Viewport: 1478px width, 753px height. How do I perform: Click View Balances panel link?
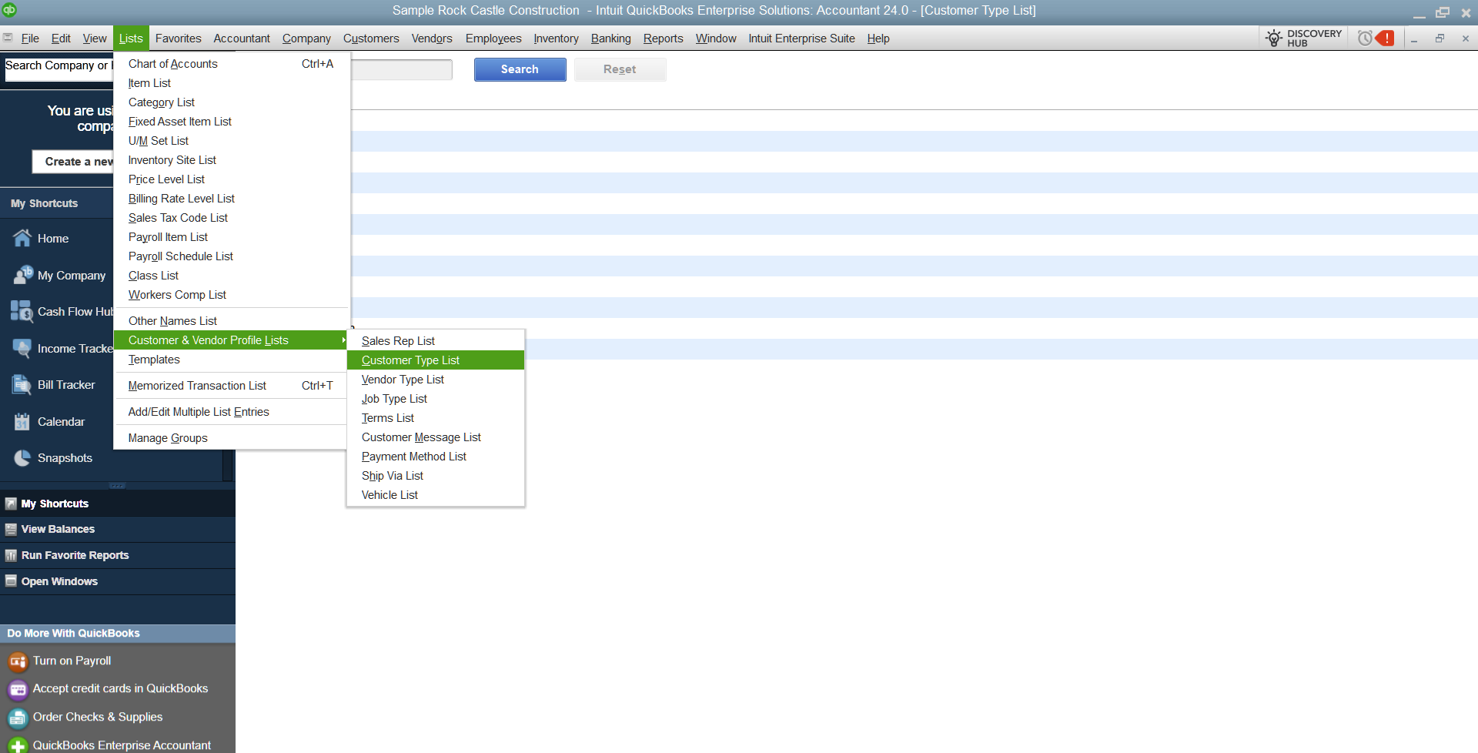click(x=58, y=530)
